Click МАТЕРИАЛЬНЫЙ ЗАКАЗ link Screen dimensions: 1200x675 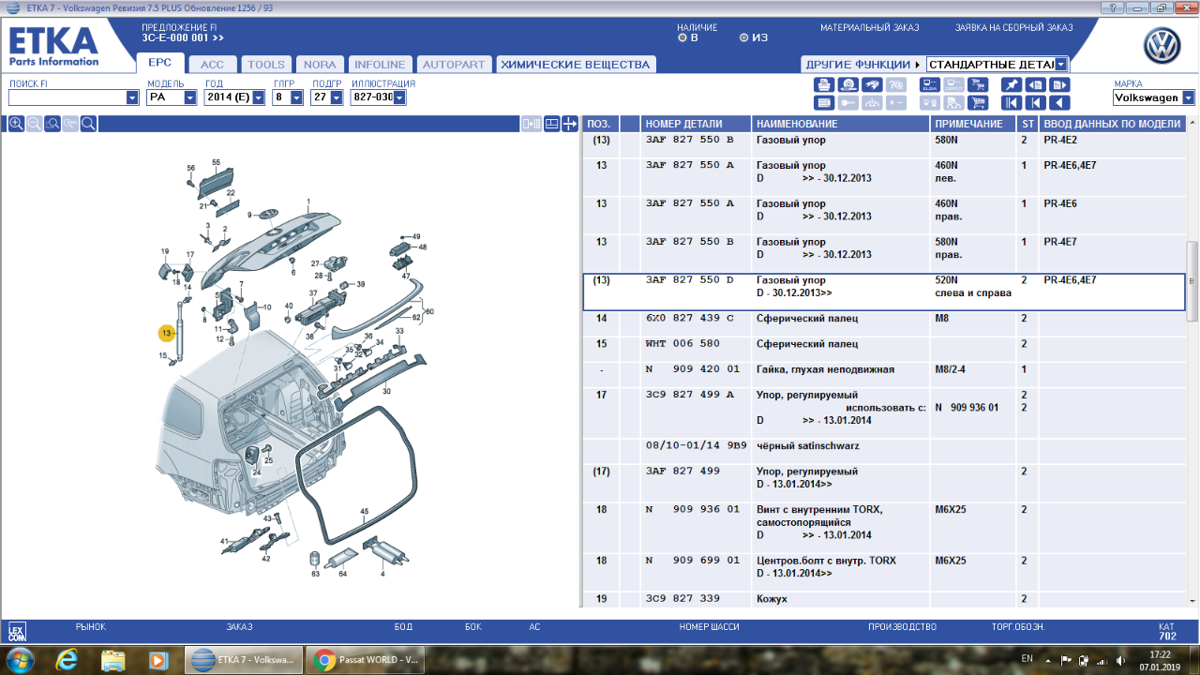pyautogui.click(x=869, y=28)
